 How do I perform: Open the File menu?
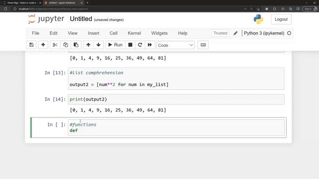[x=35, y=33]
